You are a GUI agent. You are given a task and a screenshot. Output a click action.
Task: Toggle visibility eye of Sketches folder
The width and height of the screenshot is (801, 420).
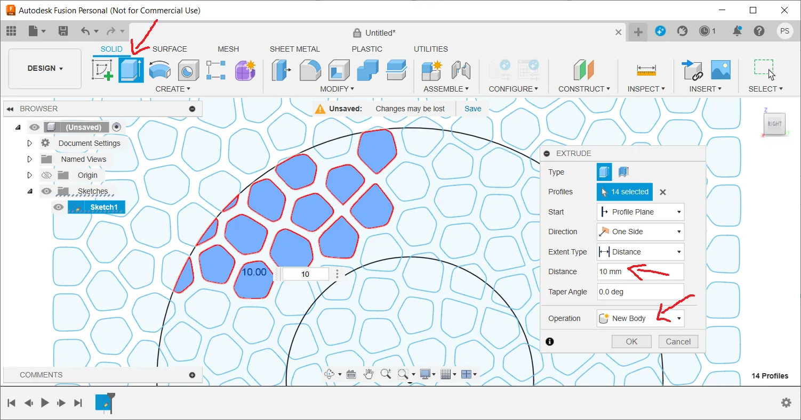[47, 191]
